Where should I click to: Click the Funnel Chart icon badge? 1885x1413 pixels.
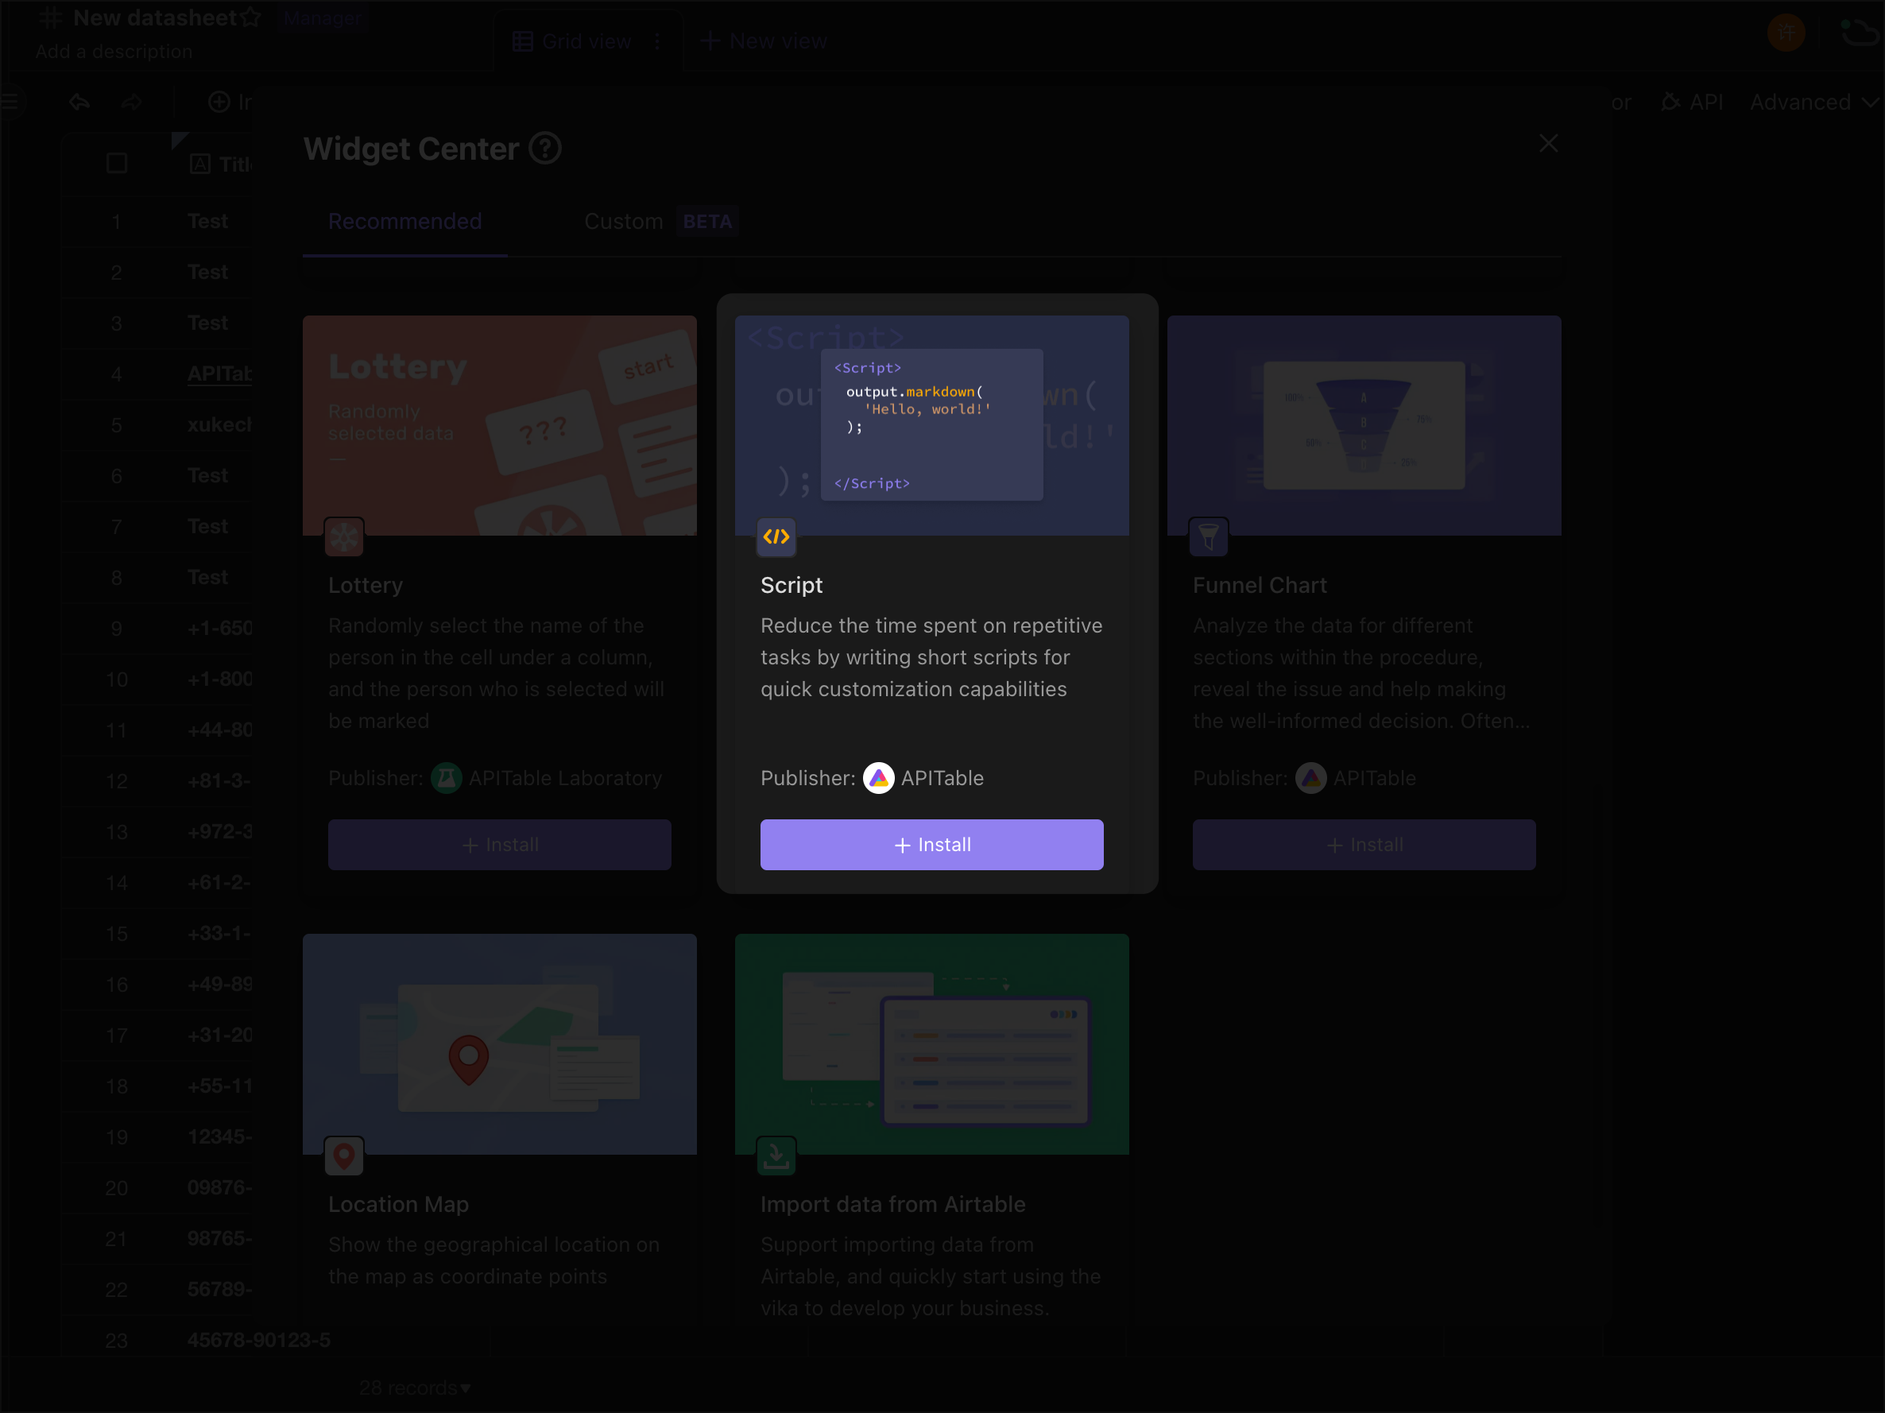click(1207, 537)
